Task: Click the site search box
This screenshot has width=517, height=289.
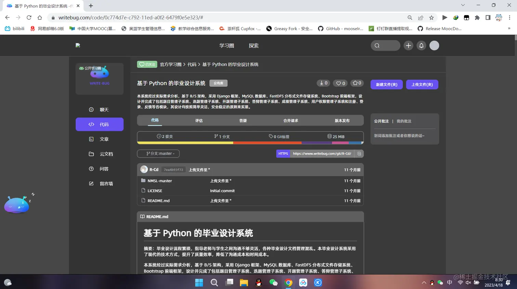Action: tap(385, 45)
